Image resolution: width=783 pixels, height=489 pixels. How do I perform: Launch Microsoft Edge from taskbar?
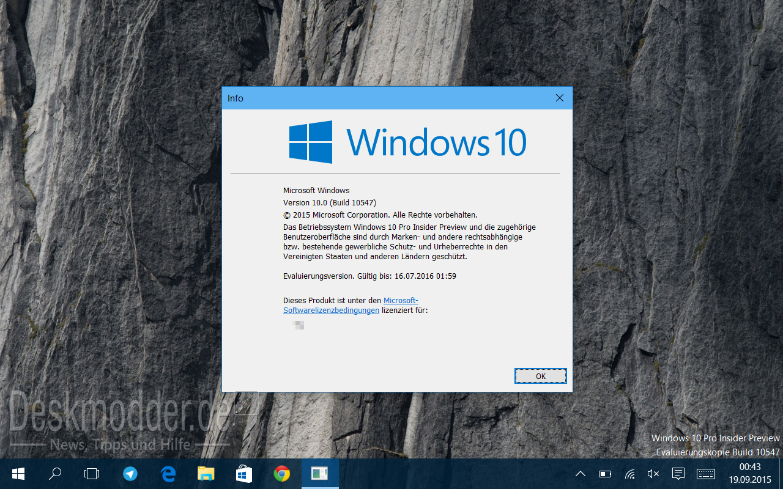click(168, 474)
